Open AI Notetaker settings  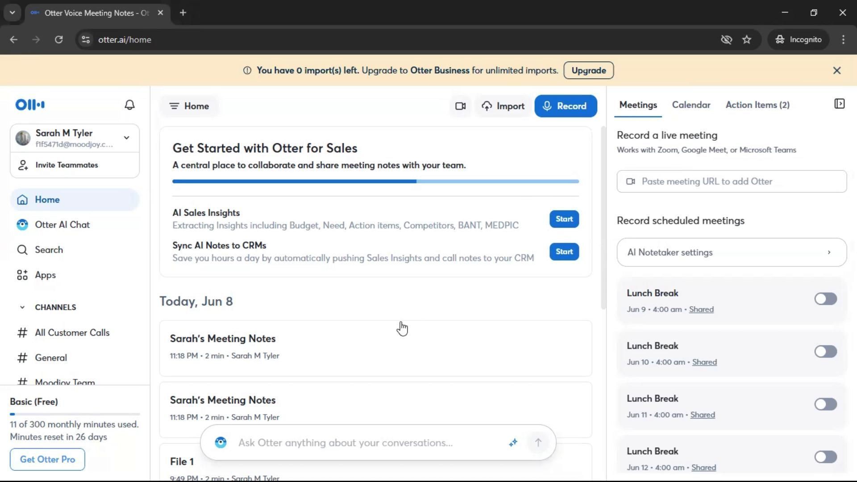pos(731,253)
